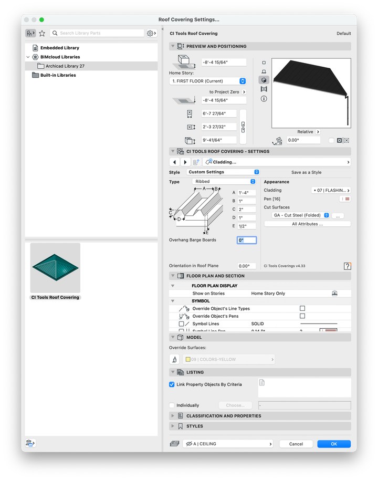Collapse the splitter arrow beside library panel

pos(163,29)
